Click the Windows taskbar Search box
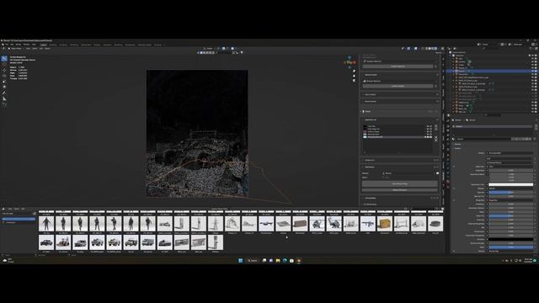Viewport: 539px width, 303px height. 253,260
